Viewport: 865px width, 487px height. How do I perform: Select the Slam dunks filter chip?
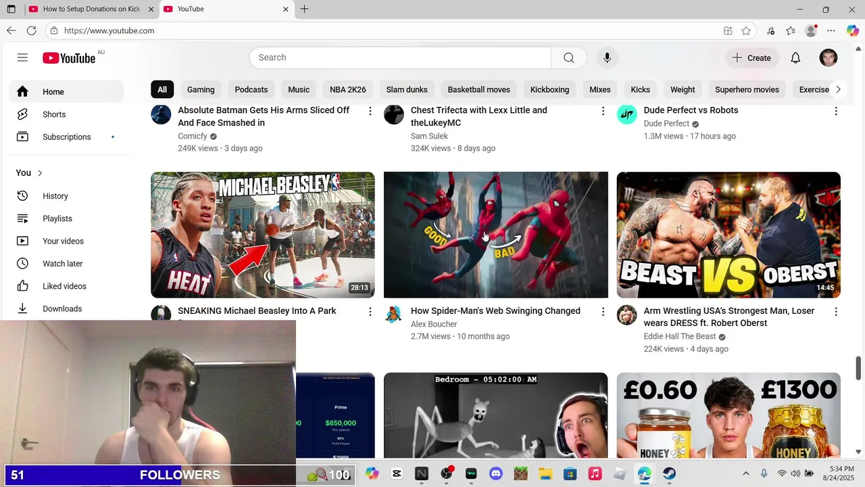coord(407,89)
